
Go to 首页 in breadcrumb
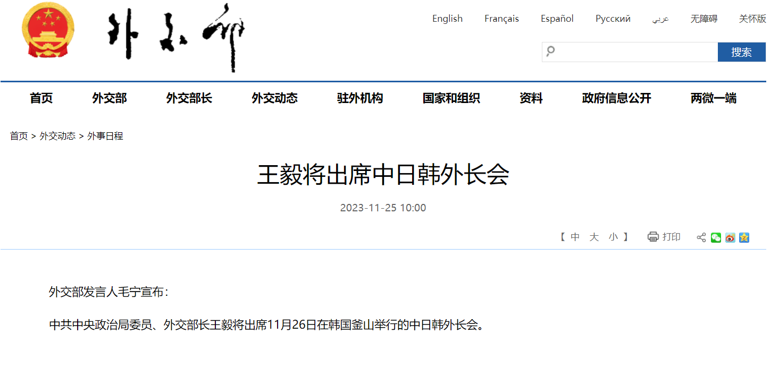[x=19, y=136]
